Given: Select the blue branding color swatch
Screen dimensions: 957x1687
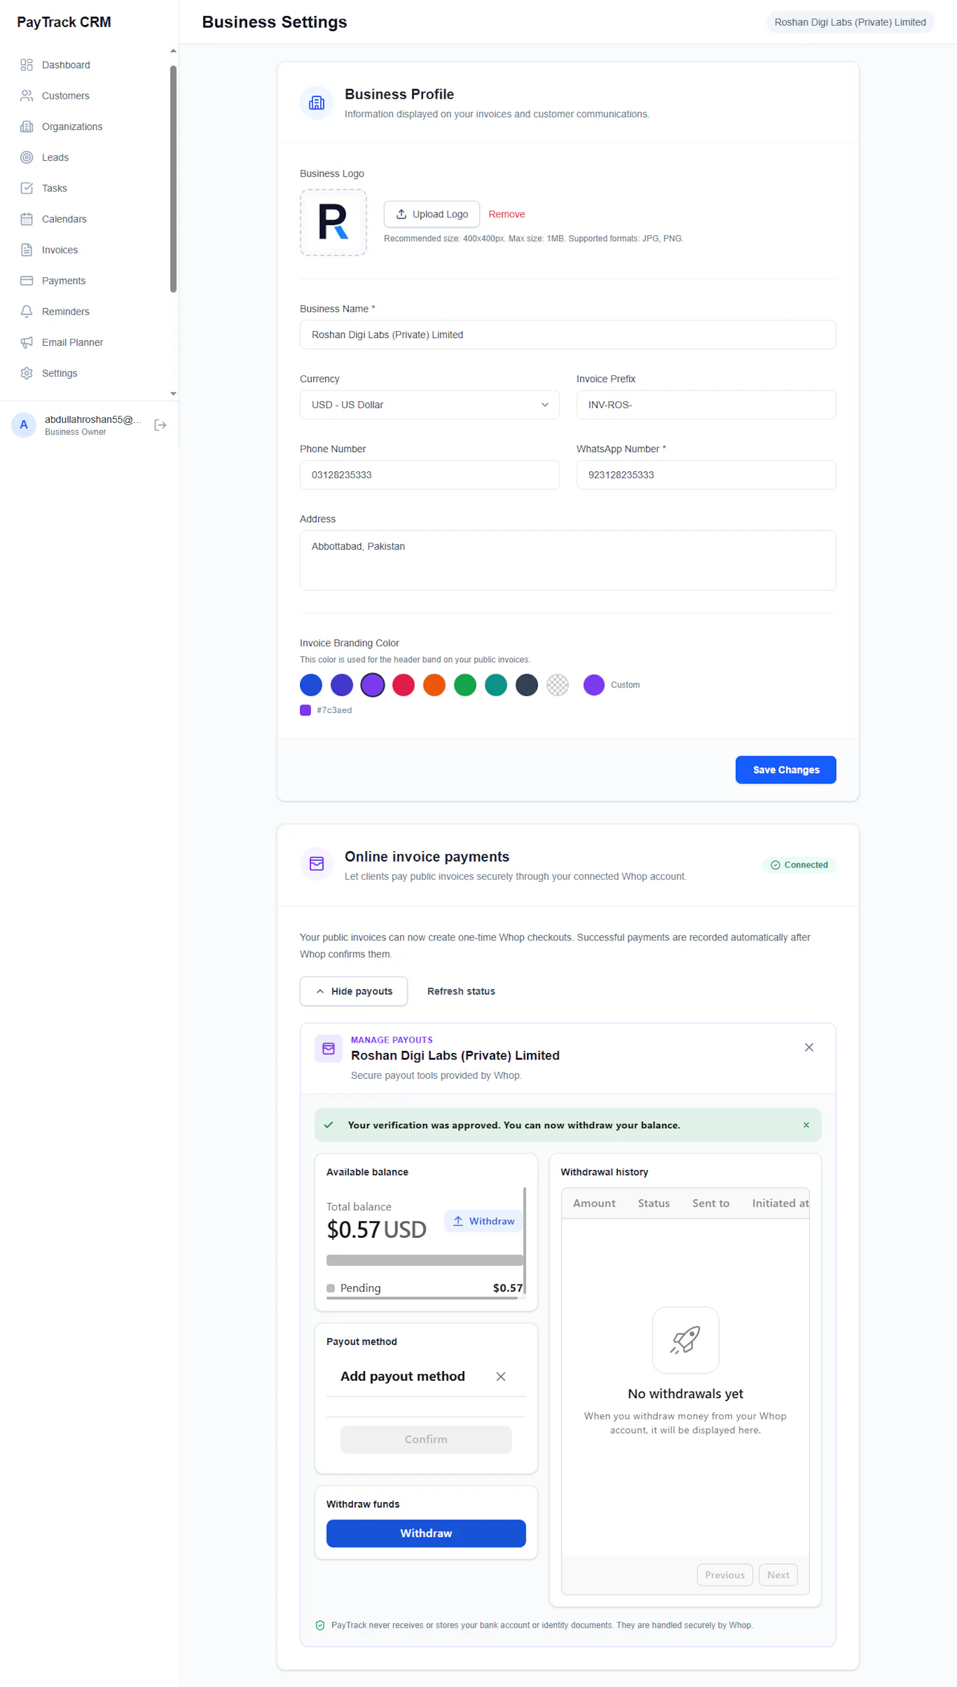Looking at the screenshot, I should click(x=311, y=685).
